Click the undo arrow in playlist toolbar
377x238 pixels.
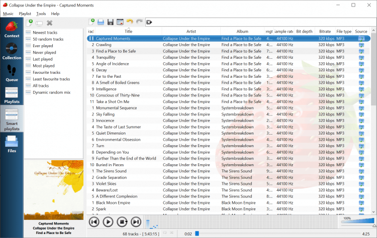pyautogui.click(x=129, y=22)
